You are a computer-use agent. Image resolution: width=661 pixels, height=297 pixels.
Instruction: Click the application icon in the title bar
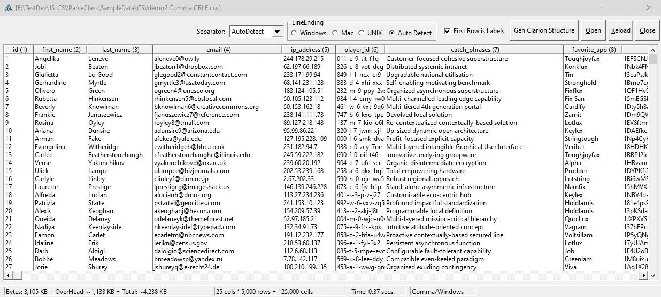(7, 8)
